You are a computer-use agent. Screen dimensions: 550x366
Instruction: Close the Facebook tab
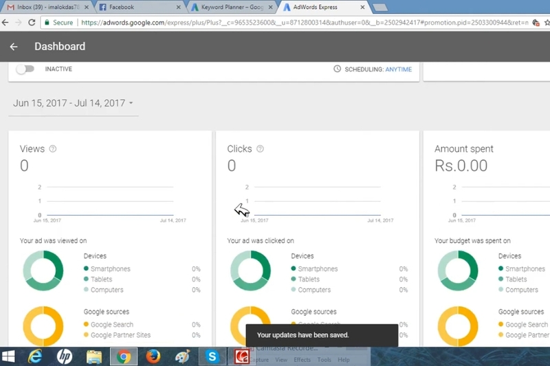[179, 7]
